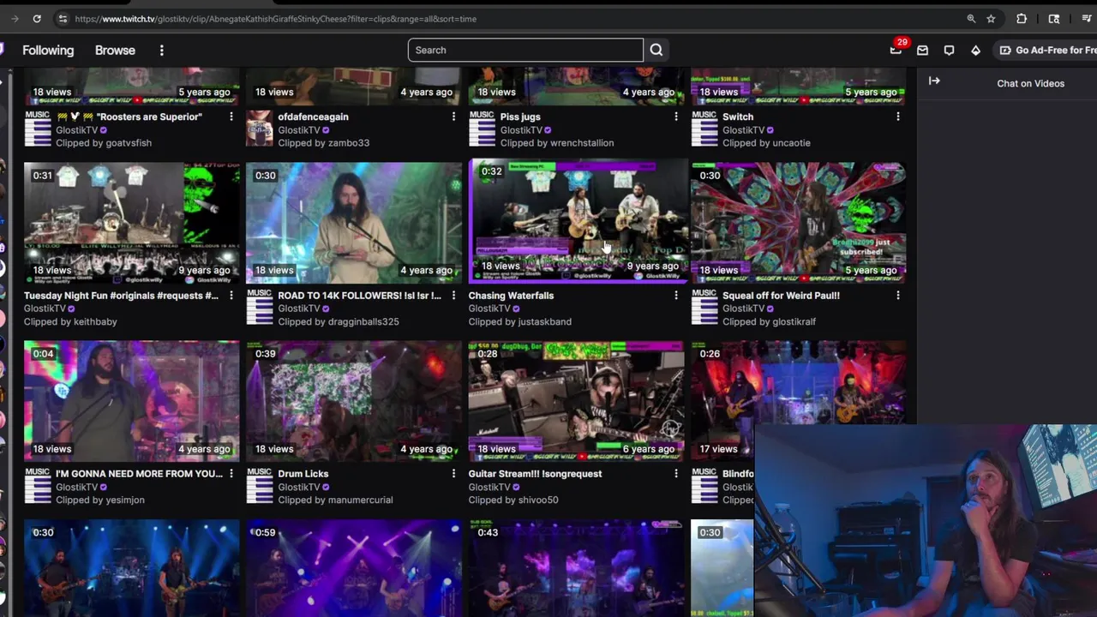This screenshot has height=617, width=1097.
Task: Open clipper profile wrenchstallion
Action: [581, 143]
